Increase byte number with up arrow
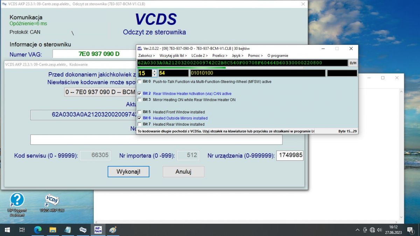The height and width of the screenshot is (236, 420). pos(155,71)
